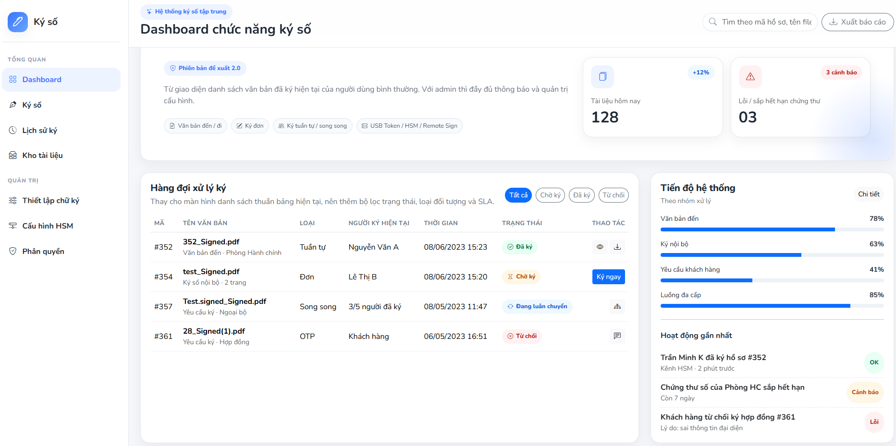896x446 pixels.
Task: Click the archive icon beside Kho tài liệu
Action: tap(13, 156)
